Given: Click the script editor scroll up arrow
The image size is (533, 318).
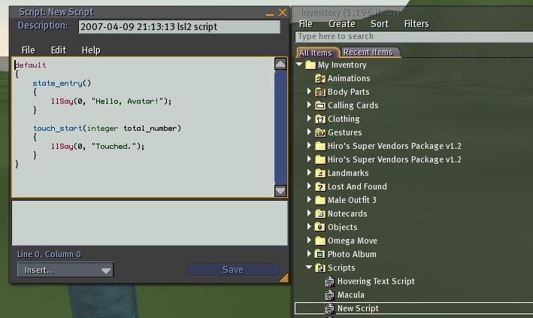Looking at the screenshot, I should [x=280, y=64].
